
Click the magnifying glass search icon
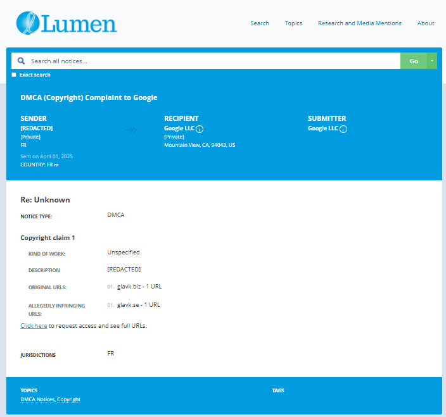click(21, 61)
